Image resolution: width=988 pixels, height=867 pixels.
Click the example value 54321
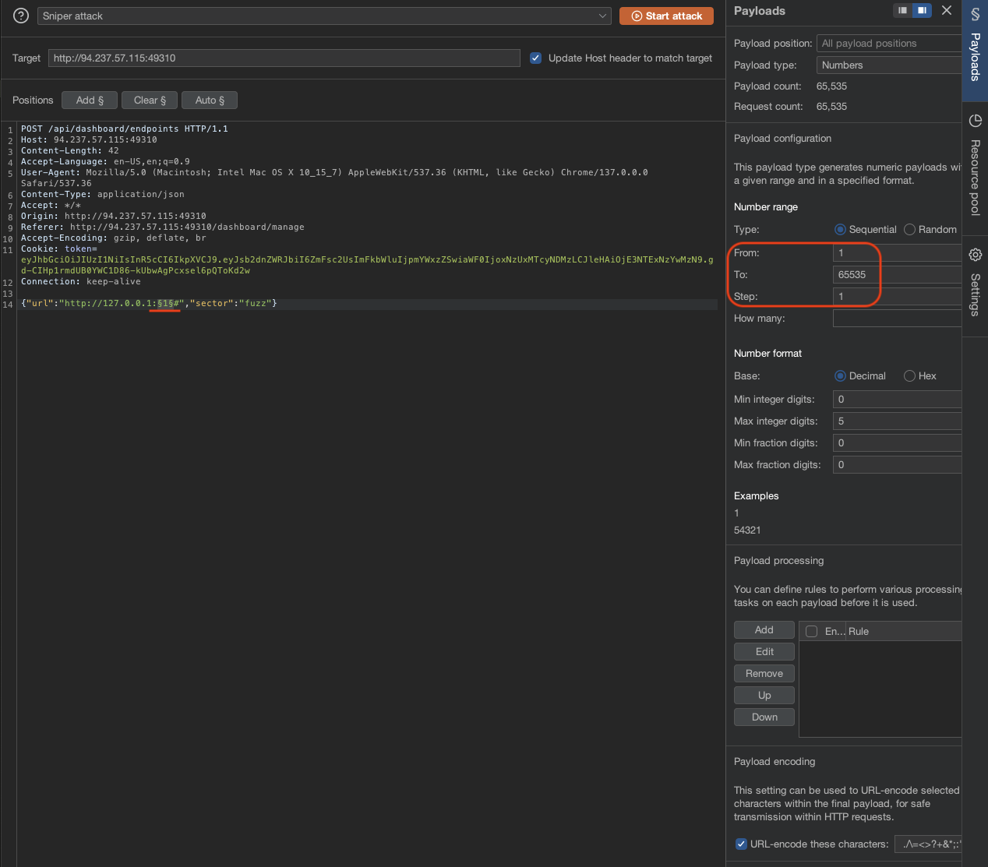(747, 530)
